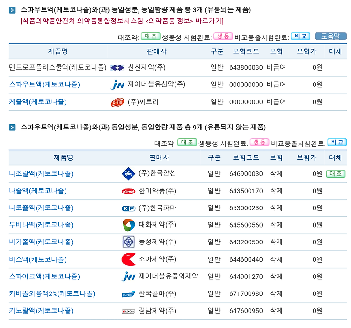Viewport: 351px width, 328px height.
Task: Click the 신신제약(주) seller name
Action: click(x=146, y=67)
